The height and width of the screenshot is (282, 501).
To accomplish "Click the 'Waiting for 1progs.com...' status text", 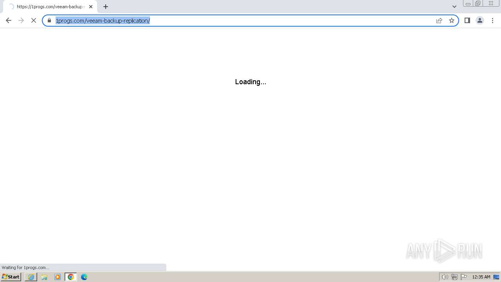I will click(25, 268).
